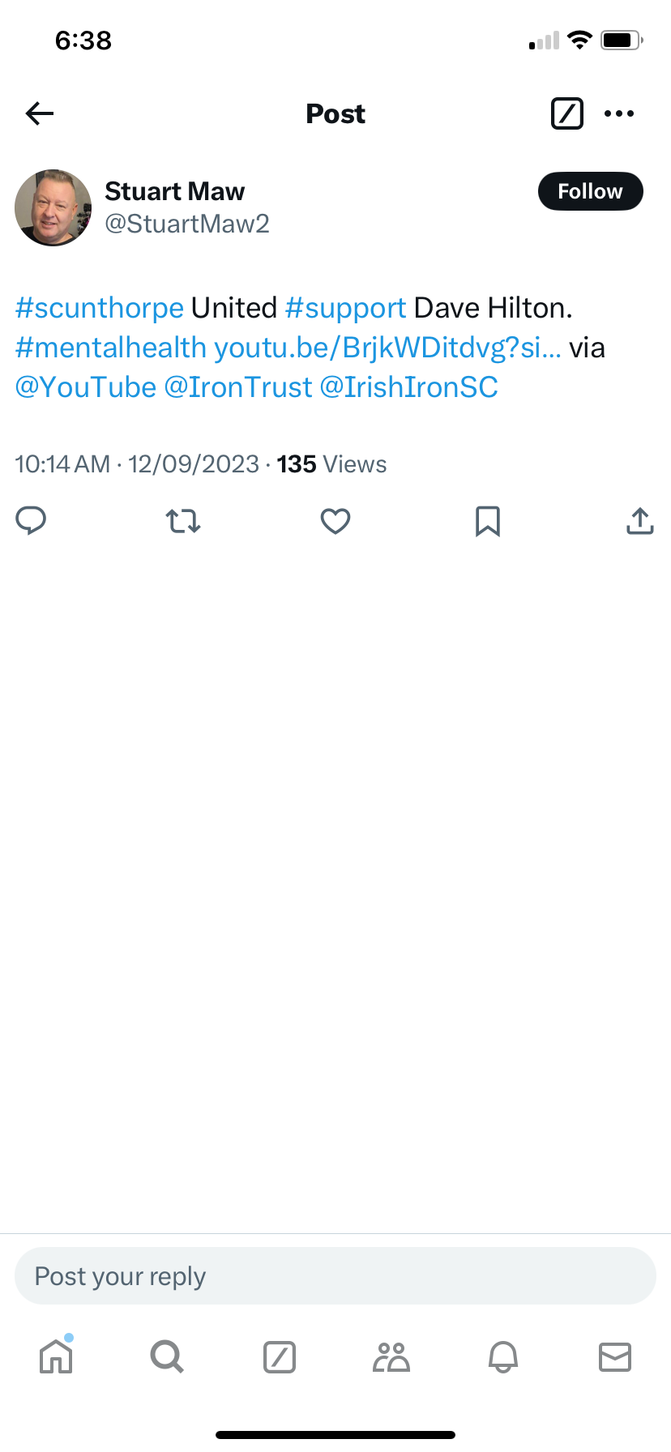Reply using the comment bubble icon
Viewport: 671px width, 1452px height.
point(32,521)
